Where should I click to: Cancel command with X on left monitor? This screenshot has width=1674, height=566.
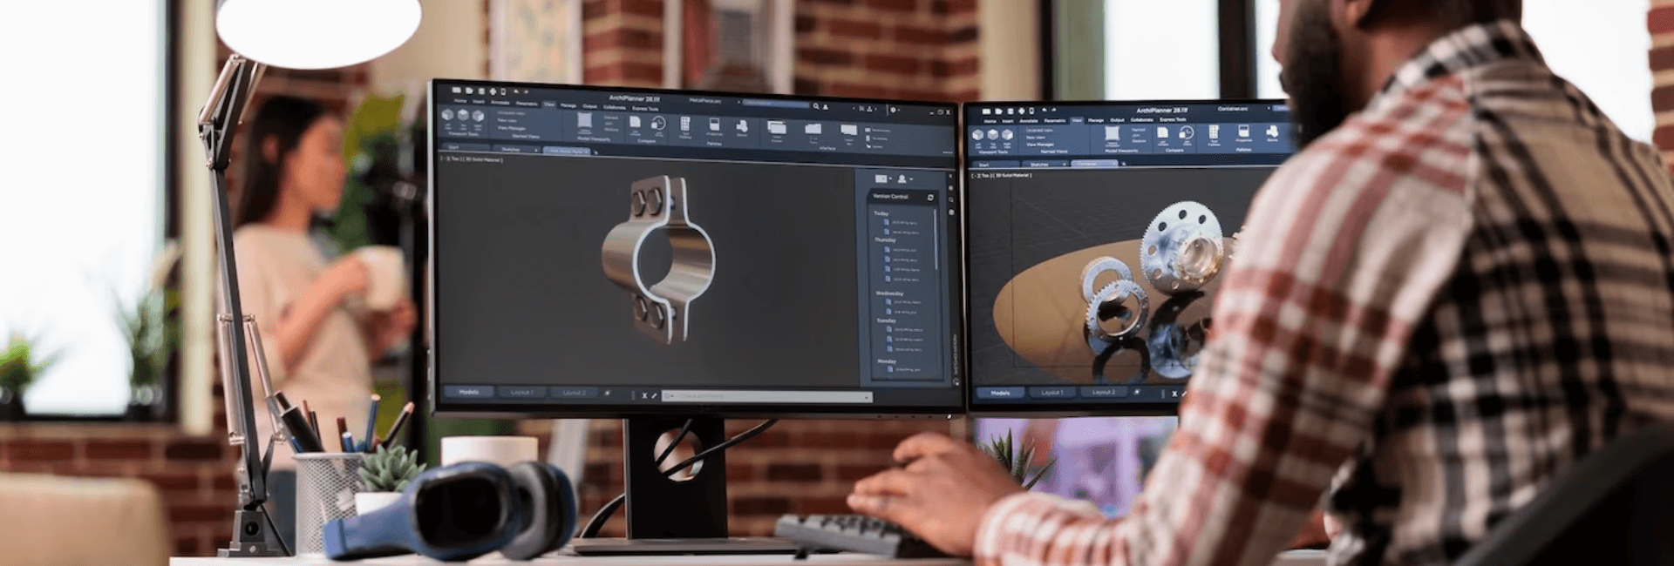coord(645,395)
